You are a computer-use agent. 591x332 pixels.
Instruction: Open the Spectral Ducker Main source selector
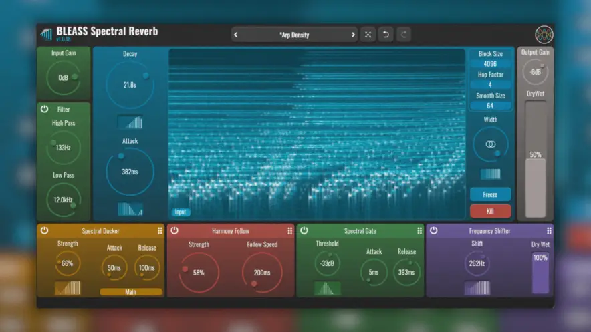tap(131, 291)
